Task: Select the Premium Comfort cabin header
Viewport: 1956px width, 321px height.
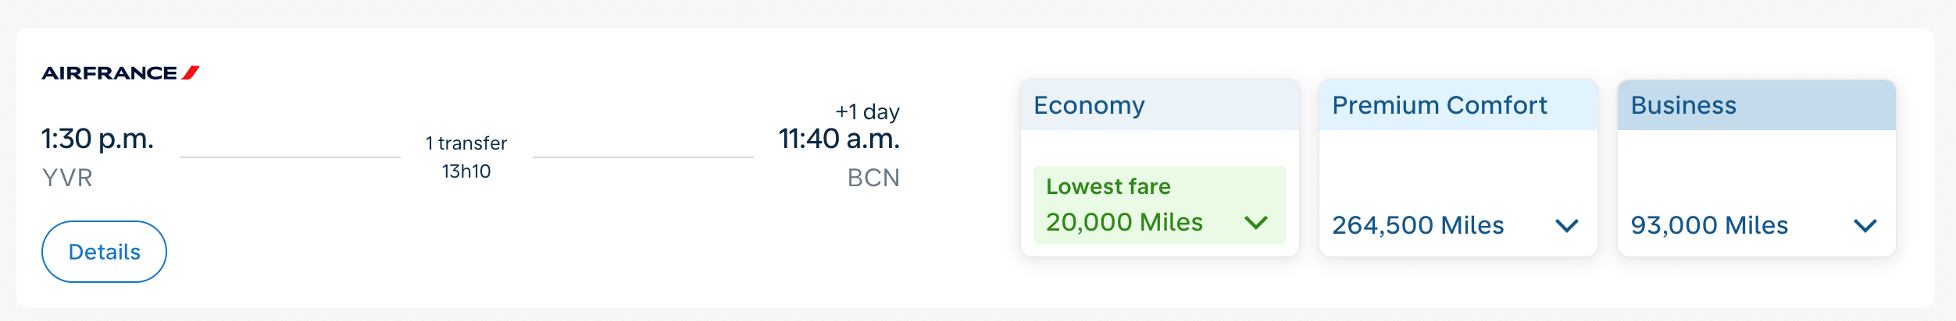Action: [1439, 105]
